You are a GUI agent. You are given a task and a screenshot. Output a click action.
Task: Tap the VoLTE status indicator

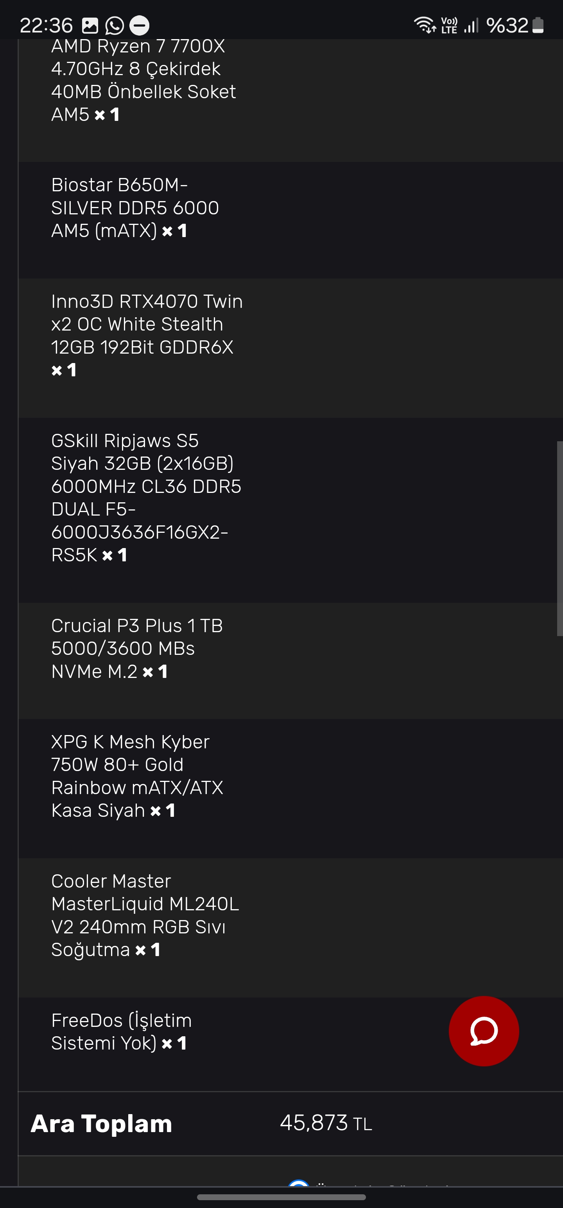(449, 25)
